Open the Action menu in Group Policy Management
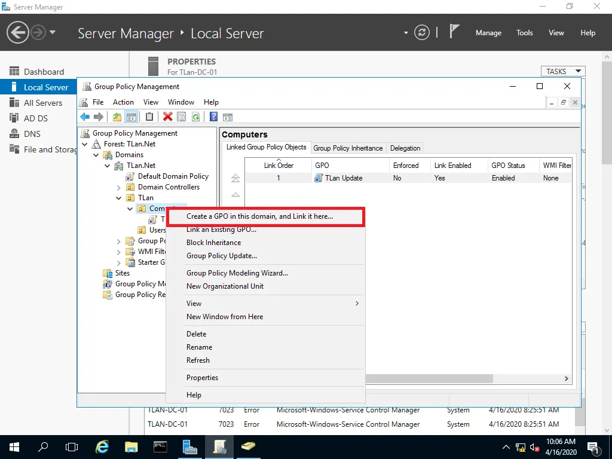The width and height of the screenshot is (612, 459). click(123, 102)
